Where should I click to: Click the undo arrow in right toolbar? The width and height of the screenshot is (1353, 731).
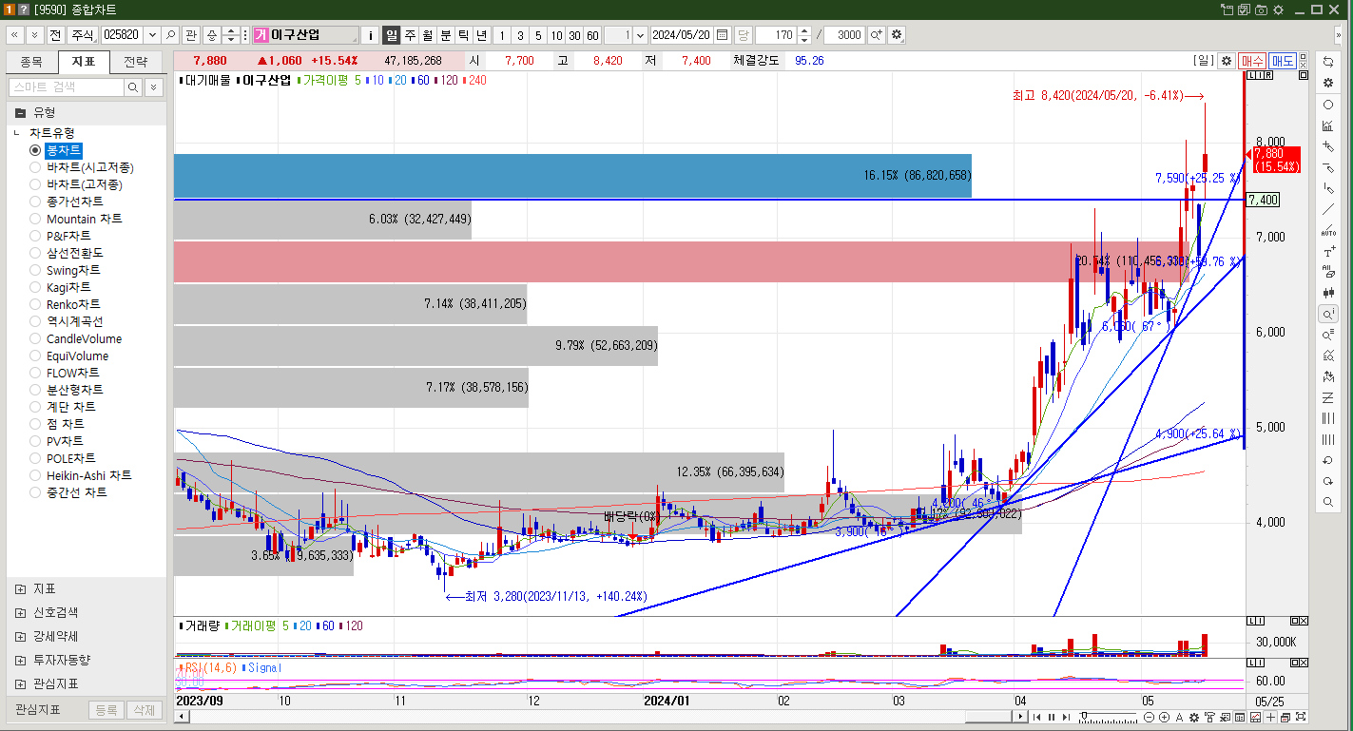[x=1328, y=460]
